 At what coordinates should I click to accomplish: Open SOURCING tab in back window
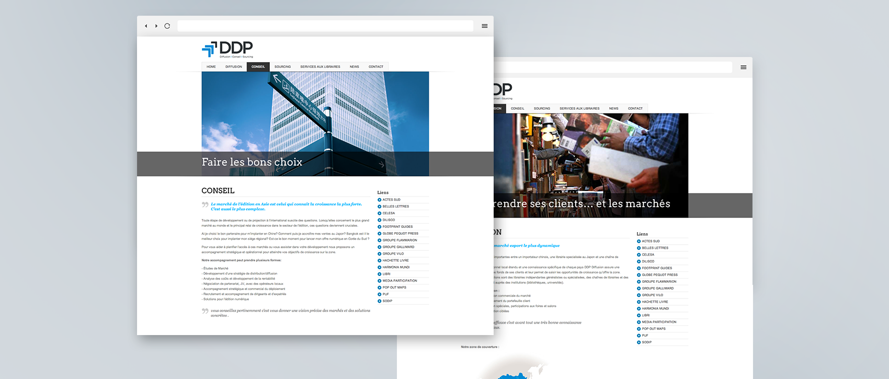pyautogui.click(x=542, y=108)
